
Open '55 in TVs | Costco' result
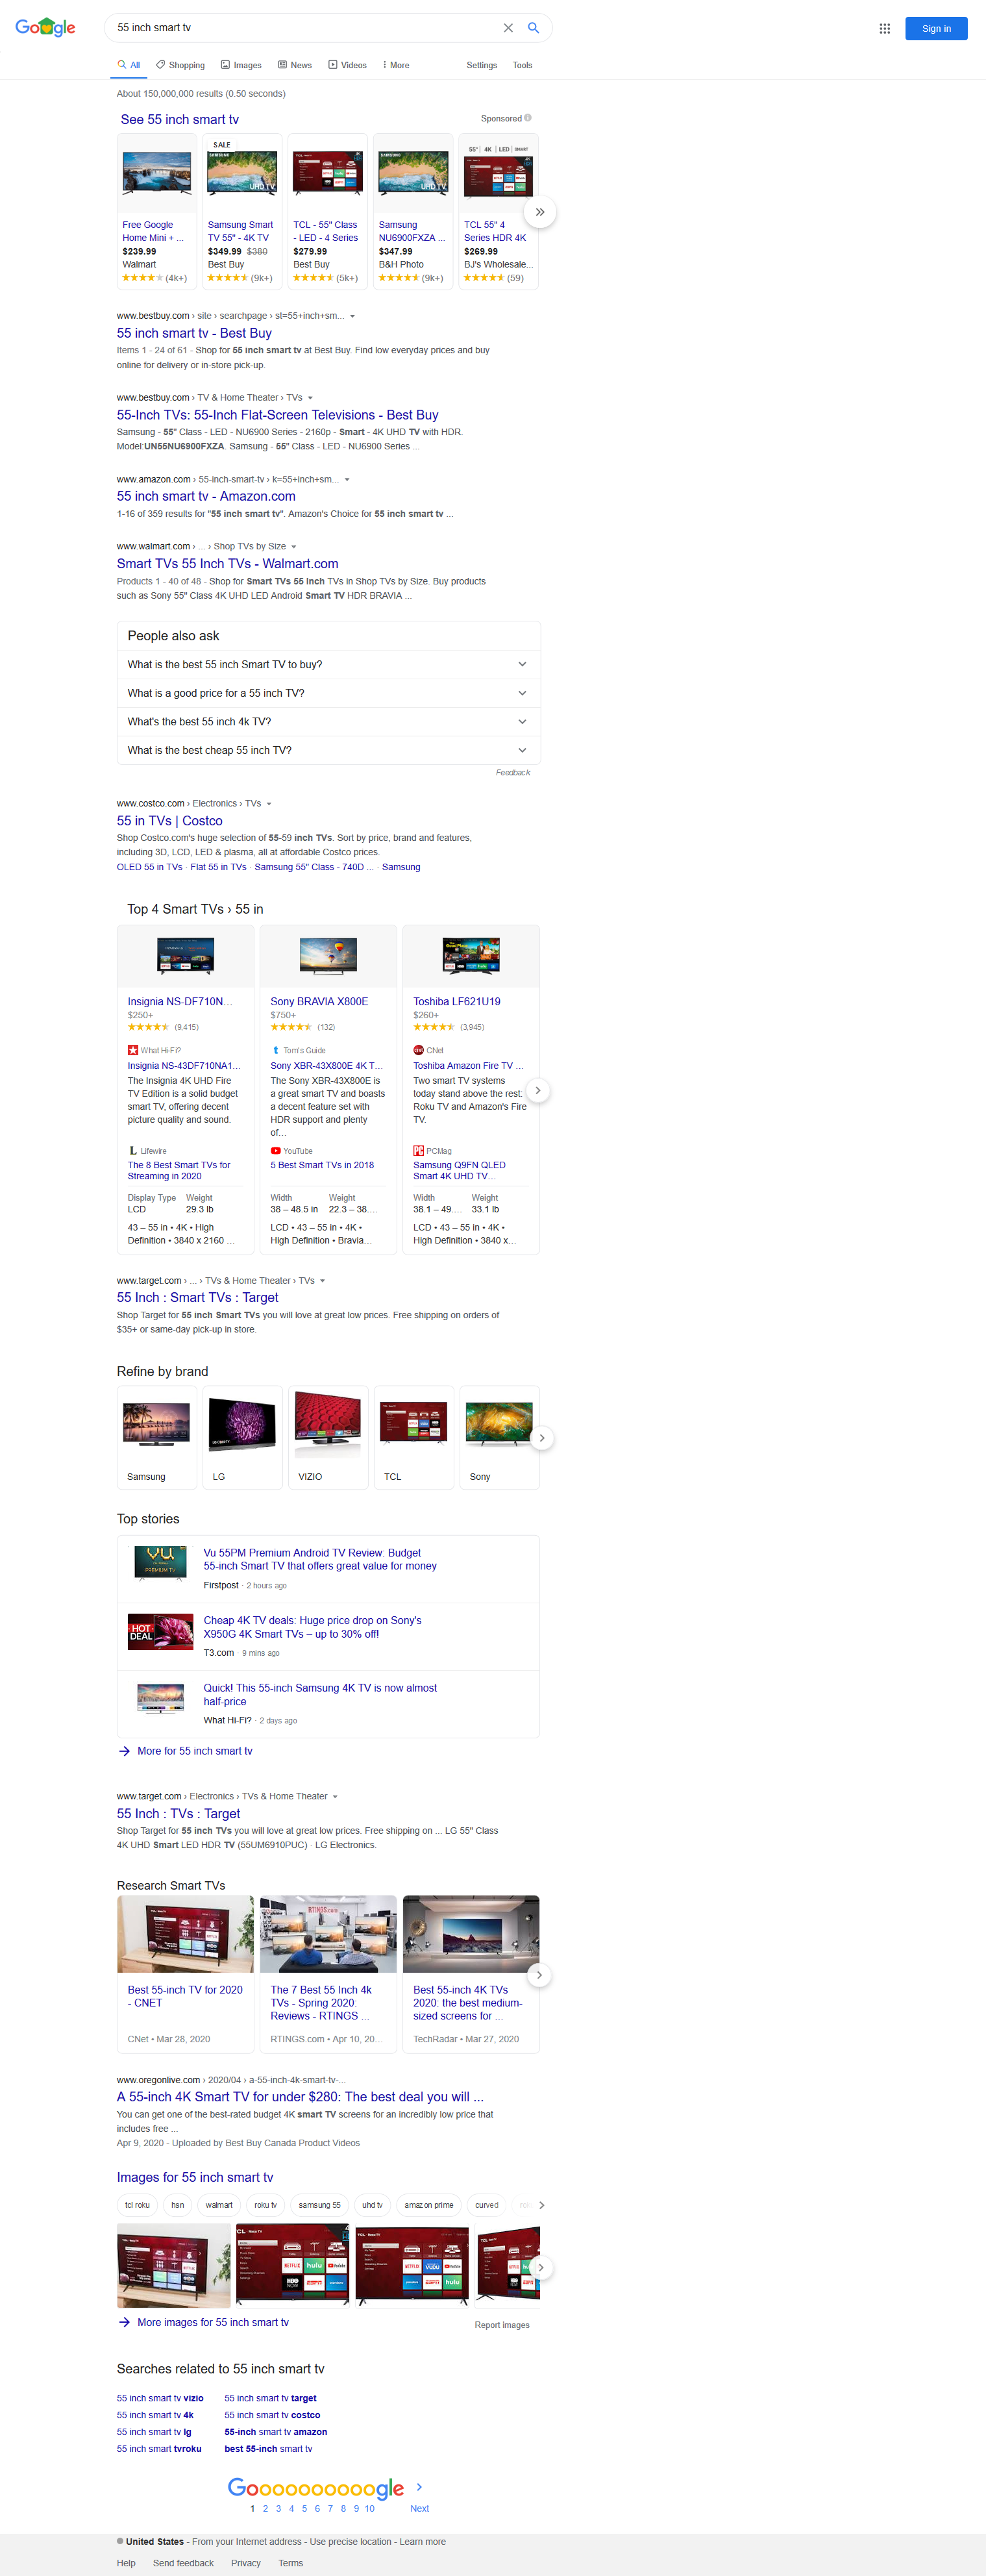[170, 821]
